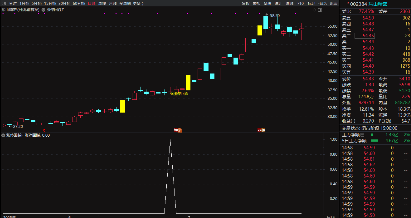The width and height of the screenshot is (411, 218).
Task: Toggle 复权 price adjustment
Action: click(x=246, y=3)
